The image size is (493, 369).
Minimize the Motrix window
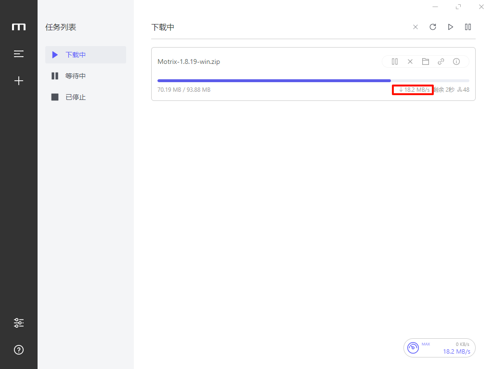pos(435,7)
